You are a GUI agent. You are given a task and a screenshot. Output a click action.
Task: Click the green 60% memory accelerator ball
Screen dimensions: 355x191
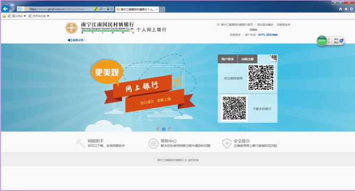coord(322,41)
